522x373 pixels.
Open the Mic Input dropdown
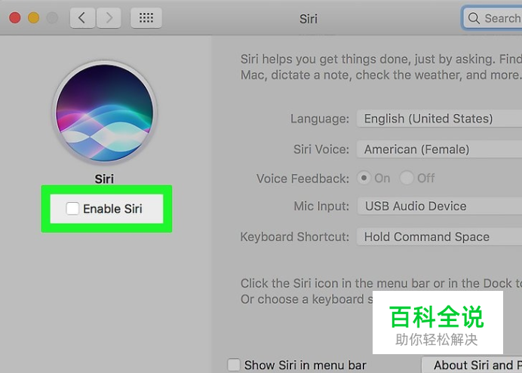tap(440, 206)
